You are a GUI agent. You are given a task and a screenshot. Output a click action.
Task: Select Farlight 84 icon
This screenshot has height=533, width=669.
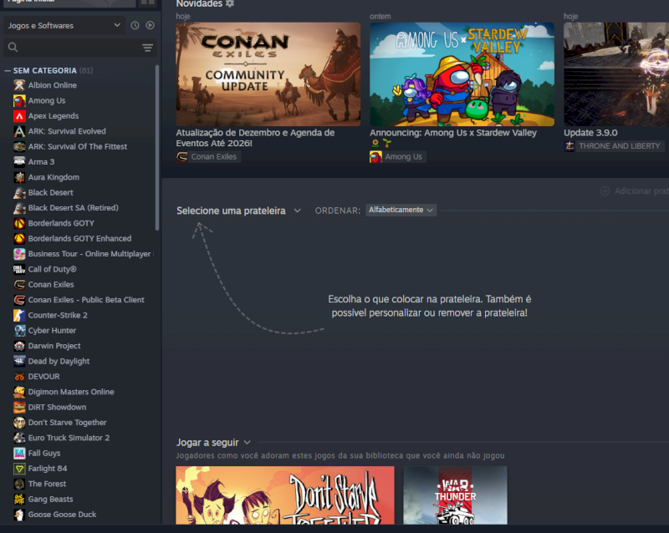pos(19,469)
